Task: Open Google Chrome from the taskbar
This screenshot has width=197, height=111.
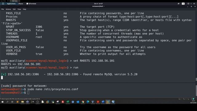Action: click(x=83, y=102)
